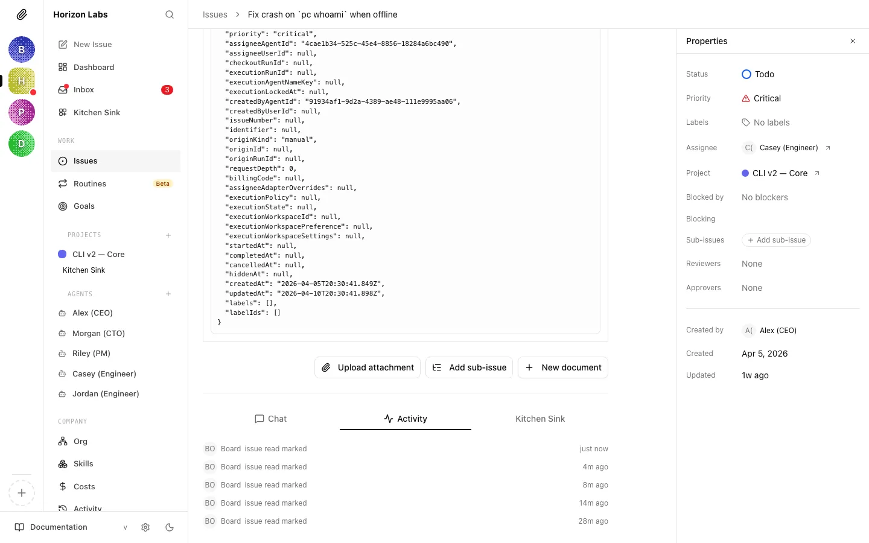This screenshot has height=543, width=869.
Task: Toggle dark mode moon icon
Action: point(170,527)
